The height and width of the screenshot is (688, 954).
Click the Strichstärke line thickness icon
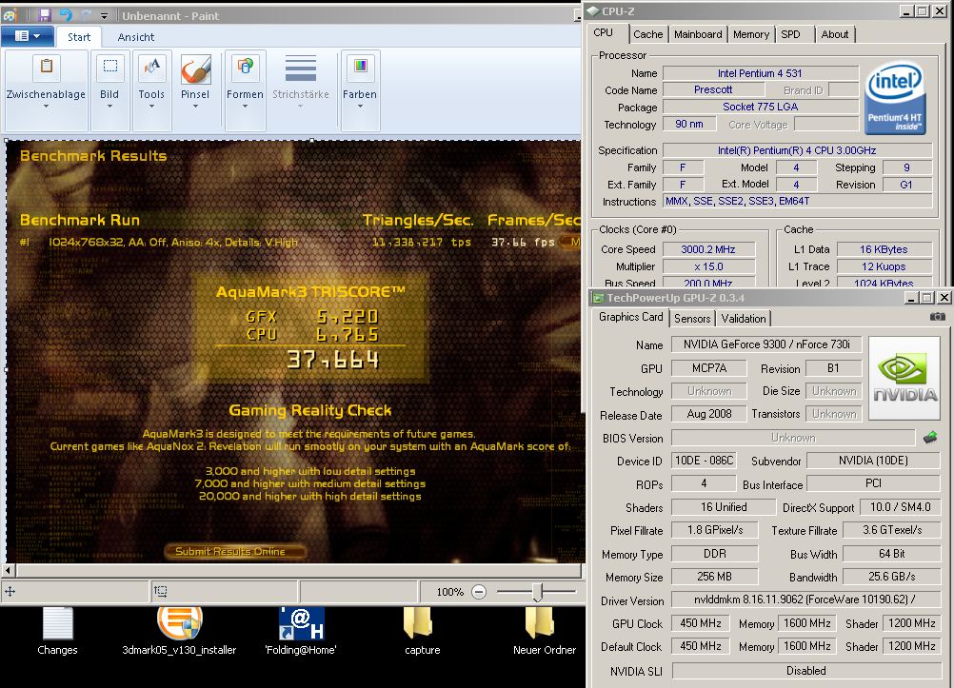(301, 69)
